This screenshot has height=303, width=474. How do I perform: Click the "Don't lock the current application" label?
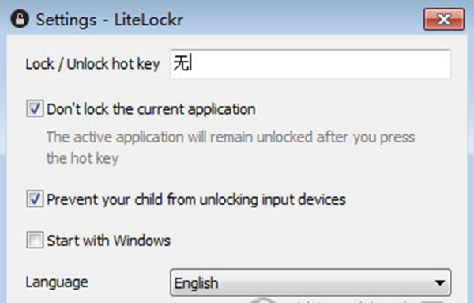pos(151,109)
